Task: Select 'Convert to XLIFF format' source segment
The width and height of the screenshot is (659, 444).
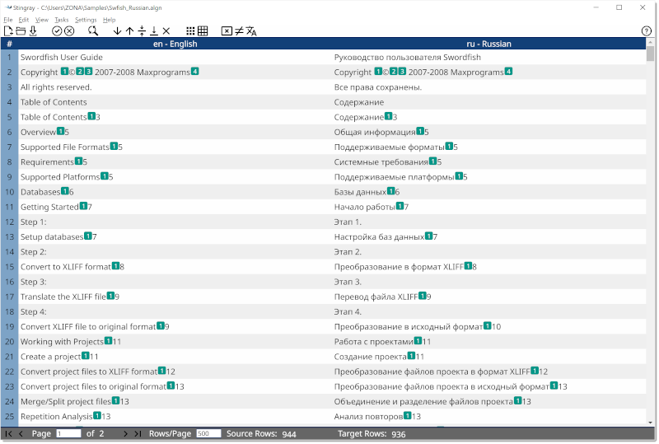Action: (175, 267)
